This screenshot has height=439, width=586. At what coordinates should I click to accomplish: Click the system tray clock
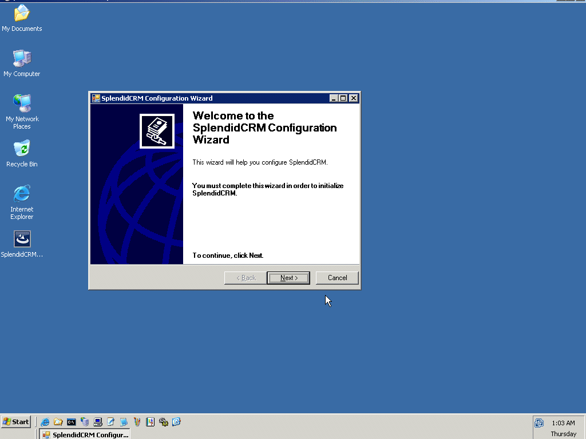point(563,423)
